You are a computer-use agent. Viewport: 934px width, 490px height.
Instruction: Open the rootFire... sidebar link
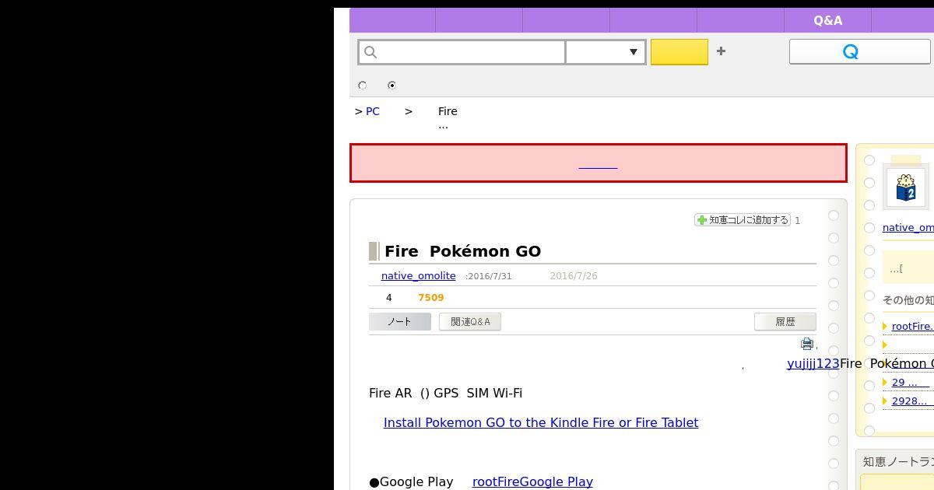pos(913,326)
